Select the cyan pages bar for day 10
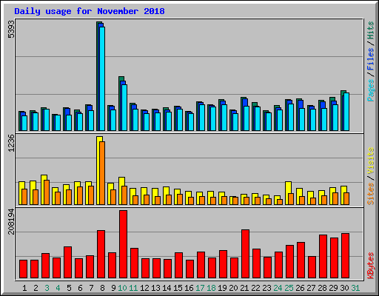 pos(124,107)
